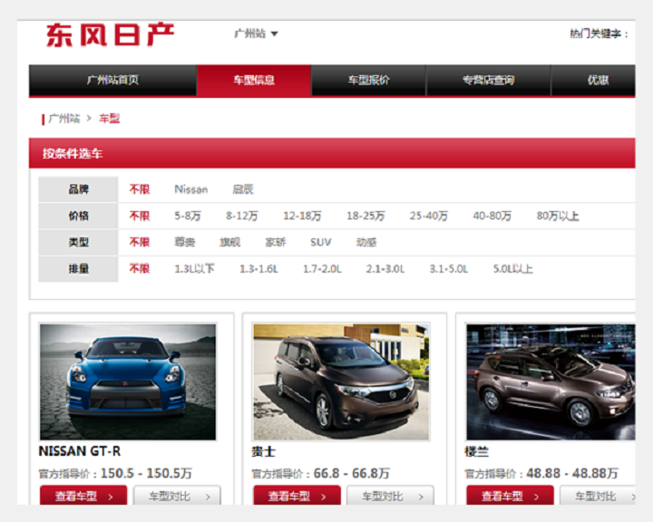
Task: Click 查看车型 for 贵士
Action: pos(297,496)
